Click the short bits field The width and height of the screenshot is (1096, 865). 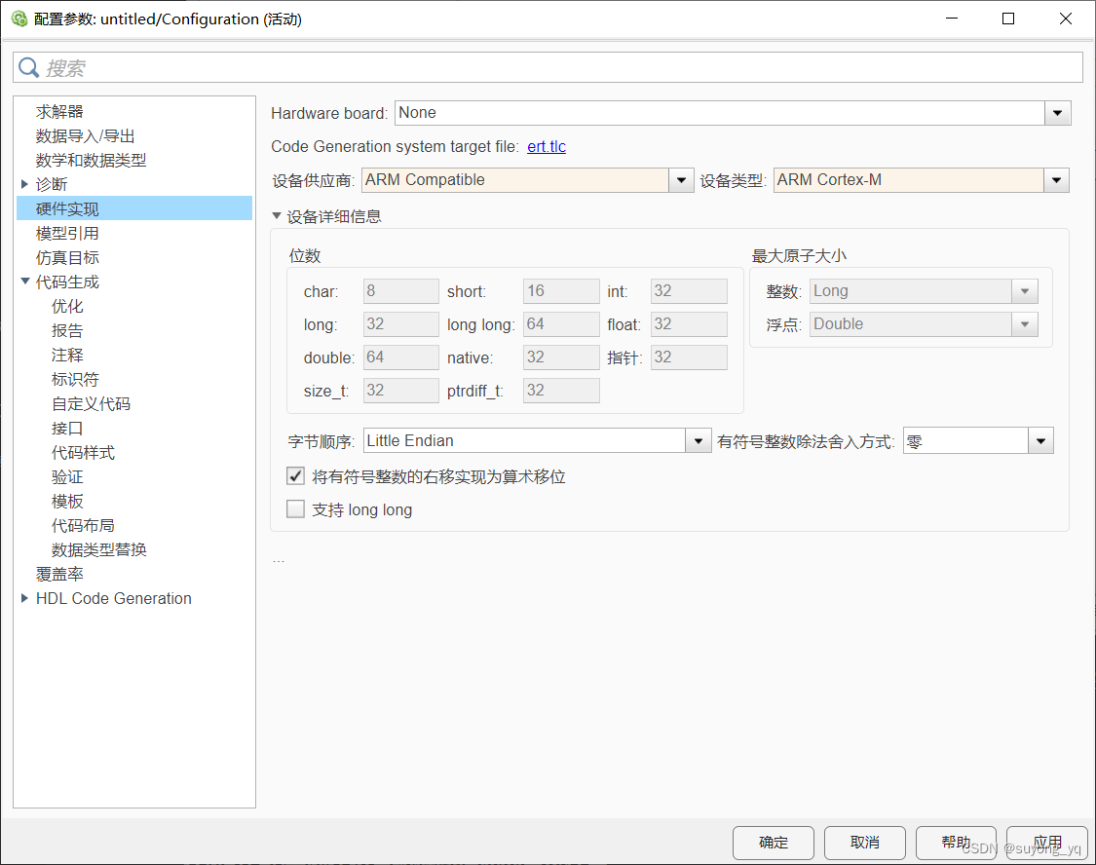[x=561, y=291]
